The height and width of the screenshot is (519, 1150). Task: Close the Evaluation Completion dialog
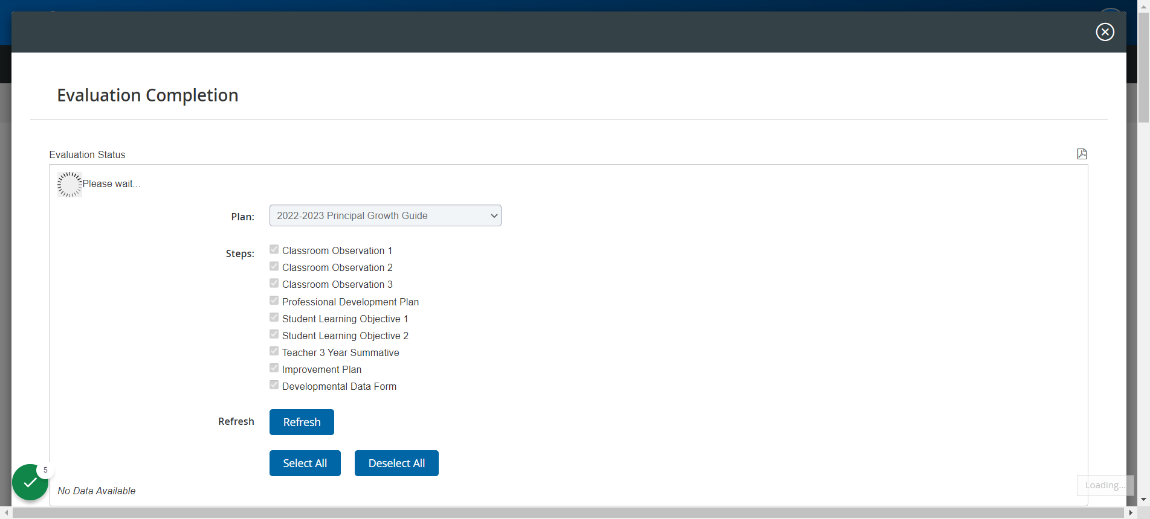pyautogui.click(x=1105, y=32)
